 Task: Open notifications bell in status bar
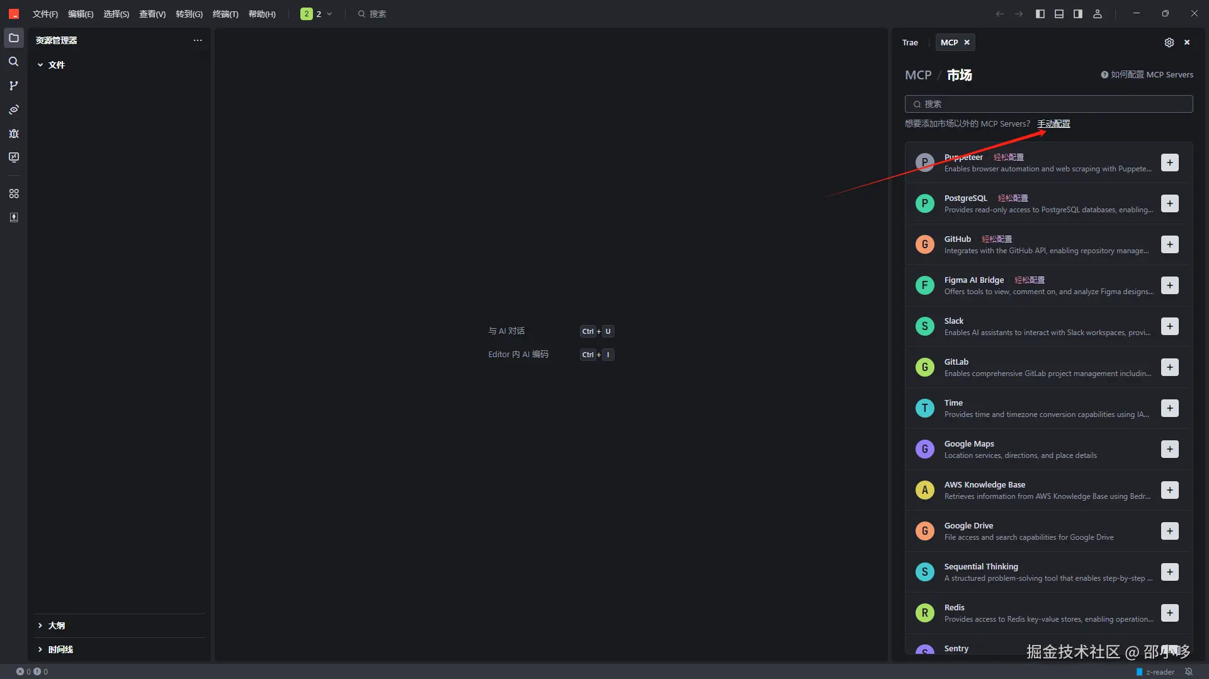point(1189,671)
